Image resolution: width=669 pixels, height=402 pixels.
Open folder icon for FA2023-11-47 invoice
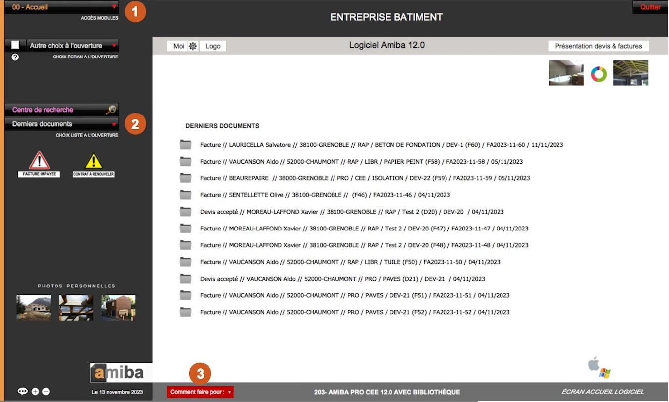[x=186, y=228]
